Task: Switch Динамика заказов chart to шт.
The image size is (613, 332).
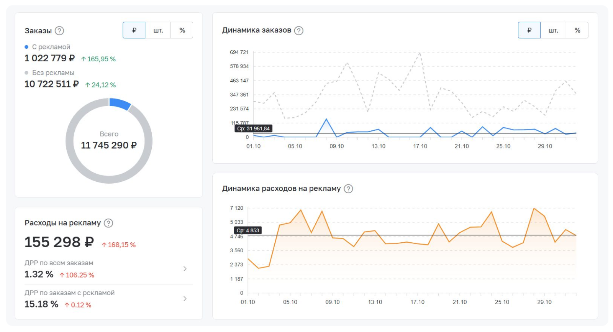Action: pos(553,30)
